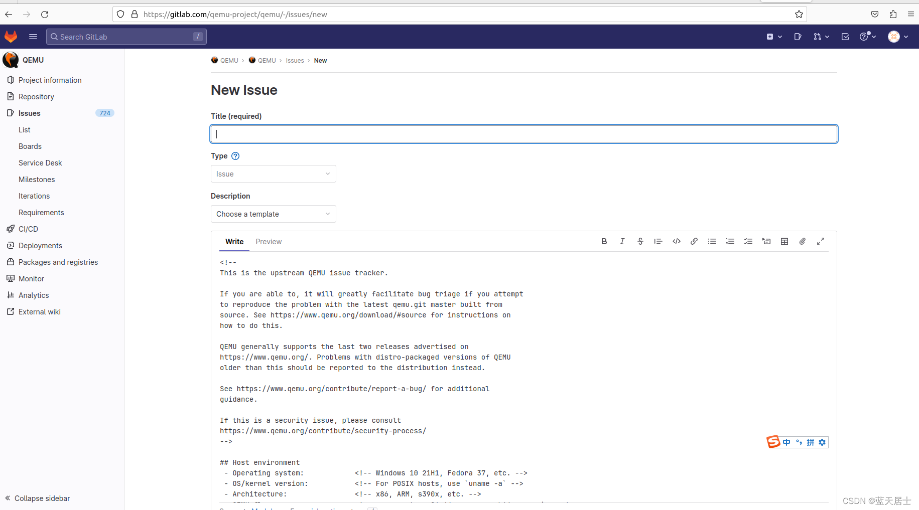
Task: Bookmark this page with the star
Action: coord(799,14)
